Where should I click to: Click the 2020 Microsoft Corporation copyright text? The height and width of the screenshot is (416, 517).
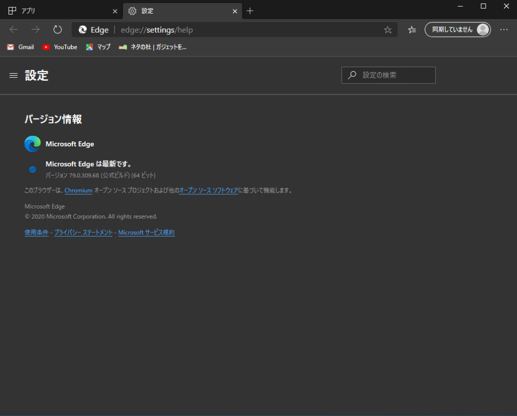(x=91, y=217)
